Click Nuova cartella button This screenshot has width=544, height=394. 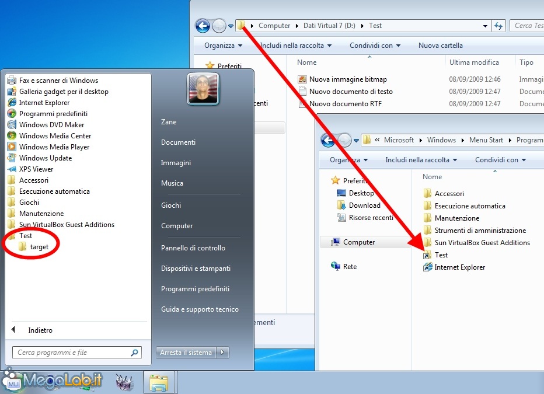click(440, 46)
